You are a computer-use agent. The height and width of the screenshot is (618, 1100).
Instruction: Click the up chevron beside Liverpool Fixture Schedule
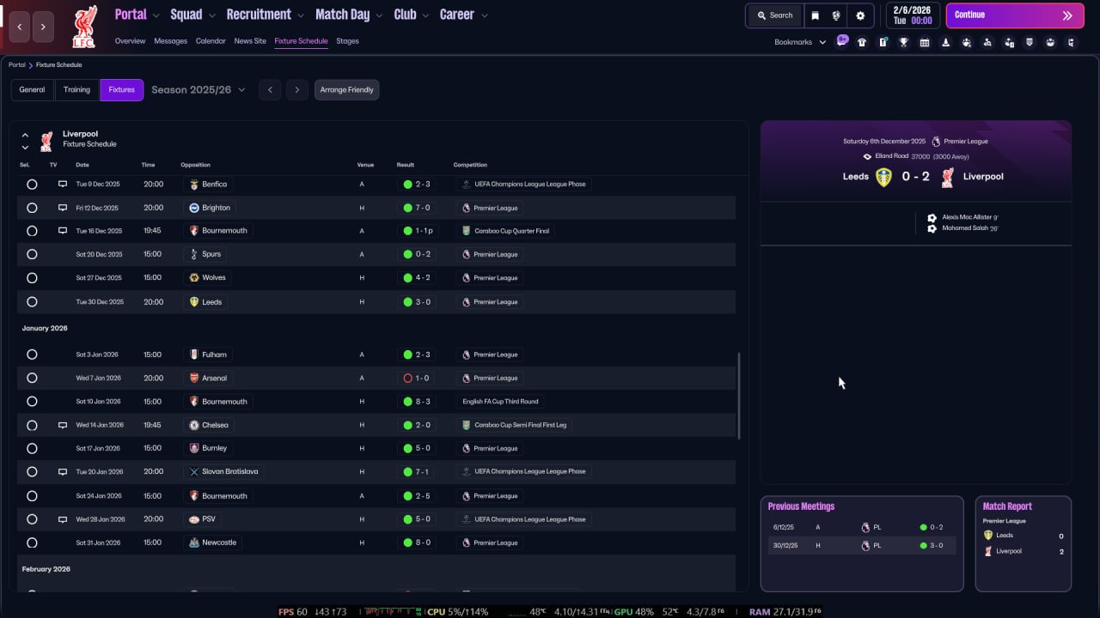(25, 135)
